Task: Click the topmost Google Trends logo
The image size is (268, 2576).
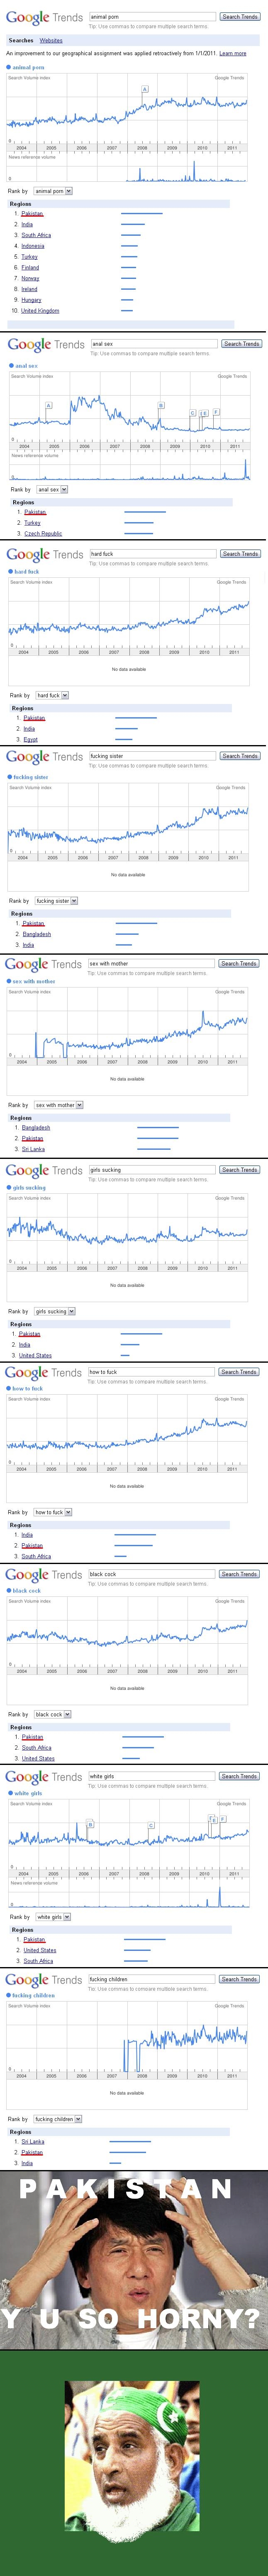Action: (44, 18)
